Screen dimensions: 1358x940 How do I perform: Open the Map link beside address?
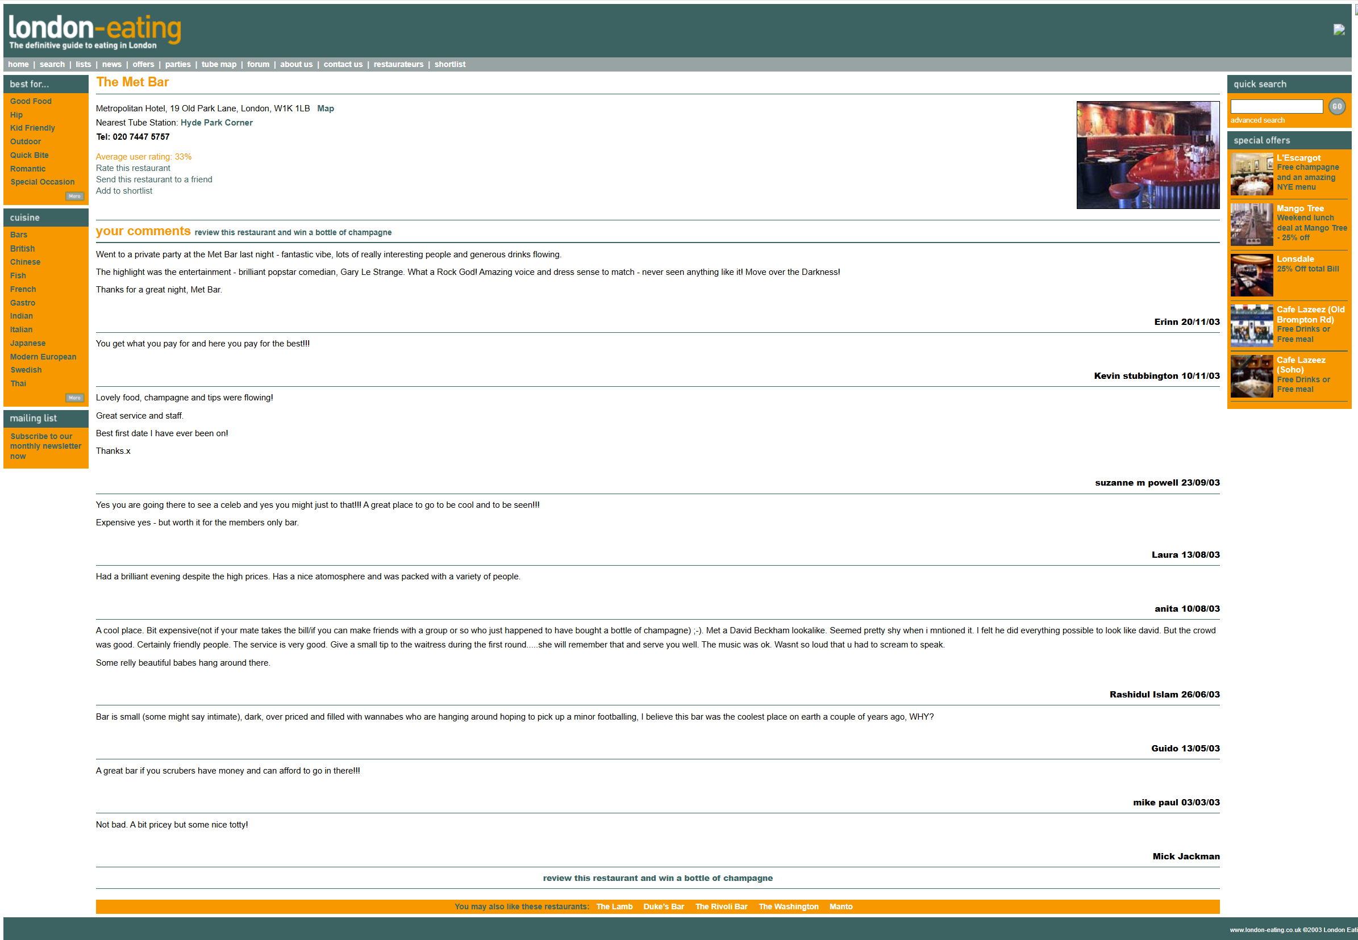(x=325, y=108)
